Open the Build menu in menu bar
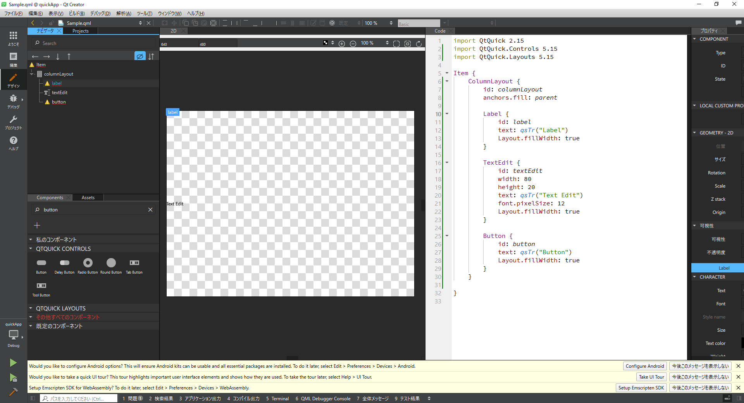The image size is (744, 403). 76,14
